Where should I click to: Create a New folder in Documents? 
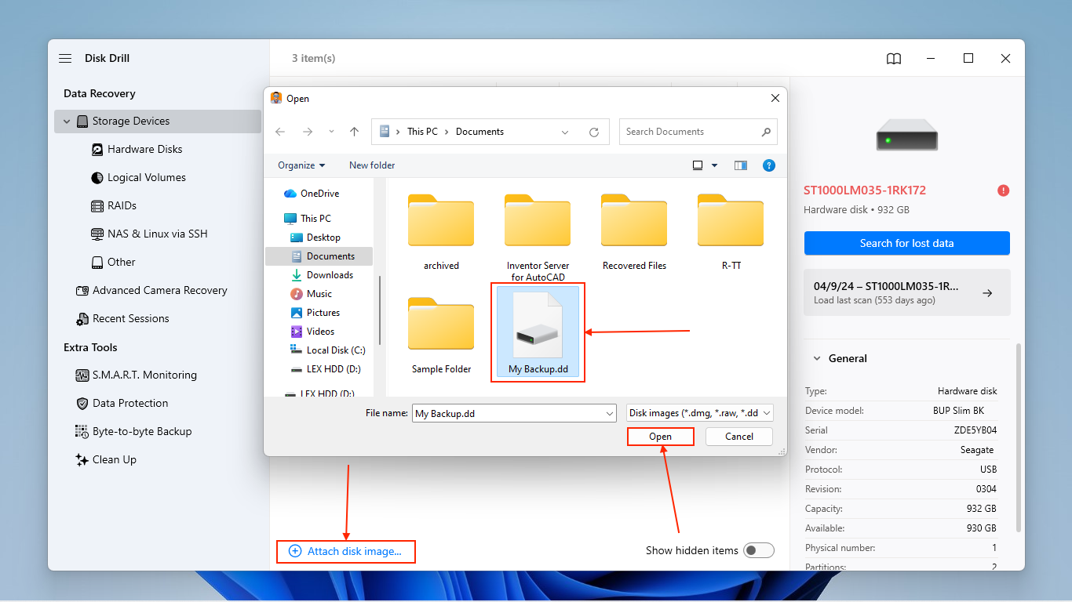[371, 165]
